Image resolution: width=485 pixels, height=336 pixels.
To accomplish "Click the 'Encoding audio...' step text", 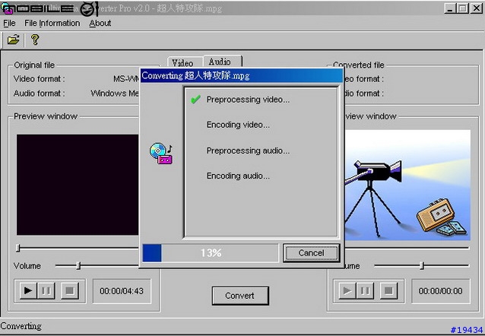I will (x=238, y=176).
